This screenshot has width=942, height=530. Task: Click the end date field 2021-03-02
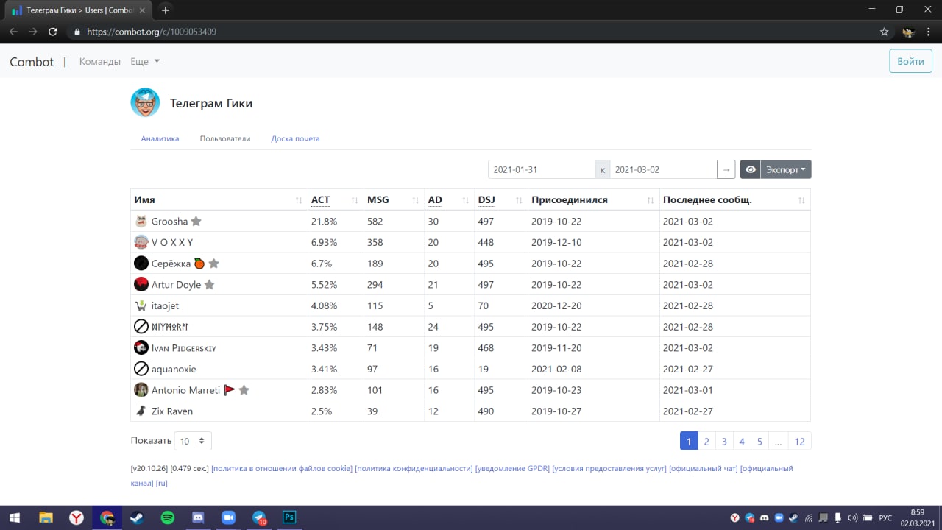[663, 169]
